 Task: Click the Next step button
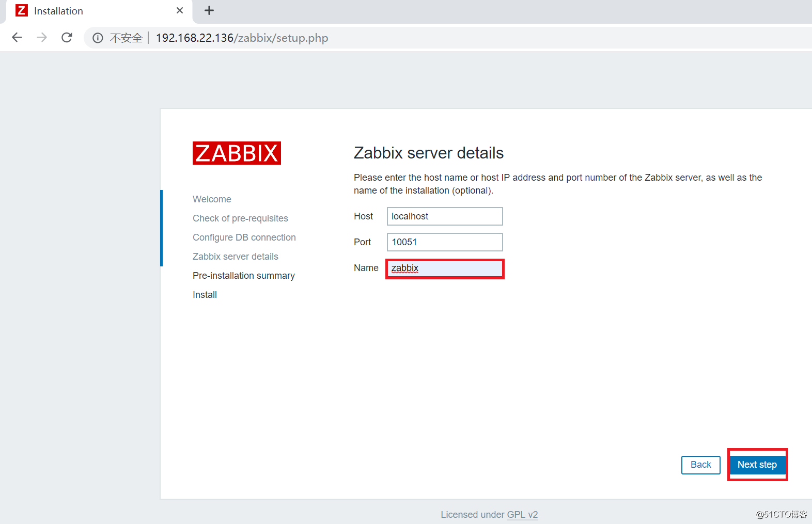[757, 465]
